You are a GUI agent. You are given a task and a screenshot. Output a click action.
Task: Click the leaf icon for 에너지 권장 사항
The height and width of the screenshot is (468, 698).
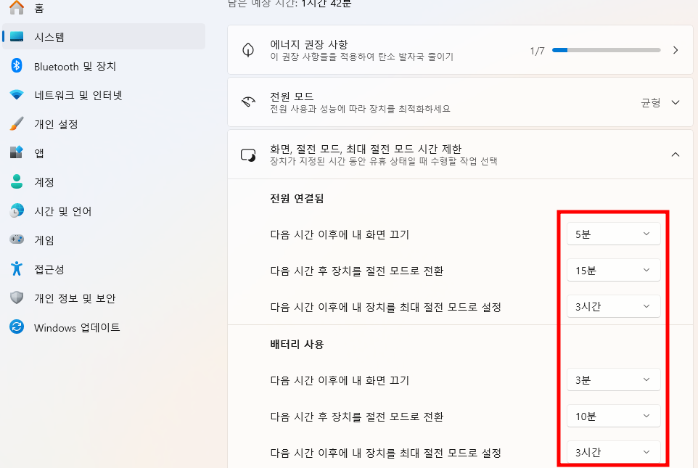click(248, 50)
